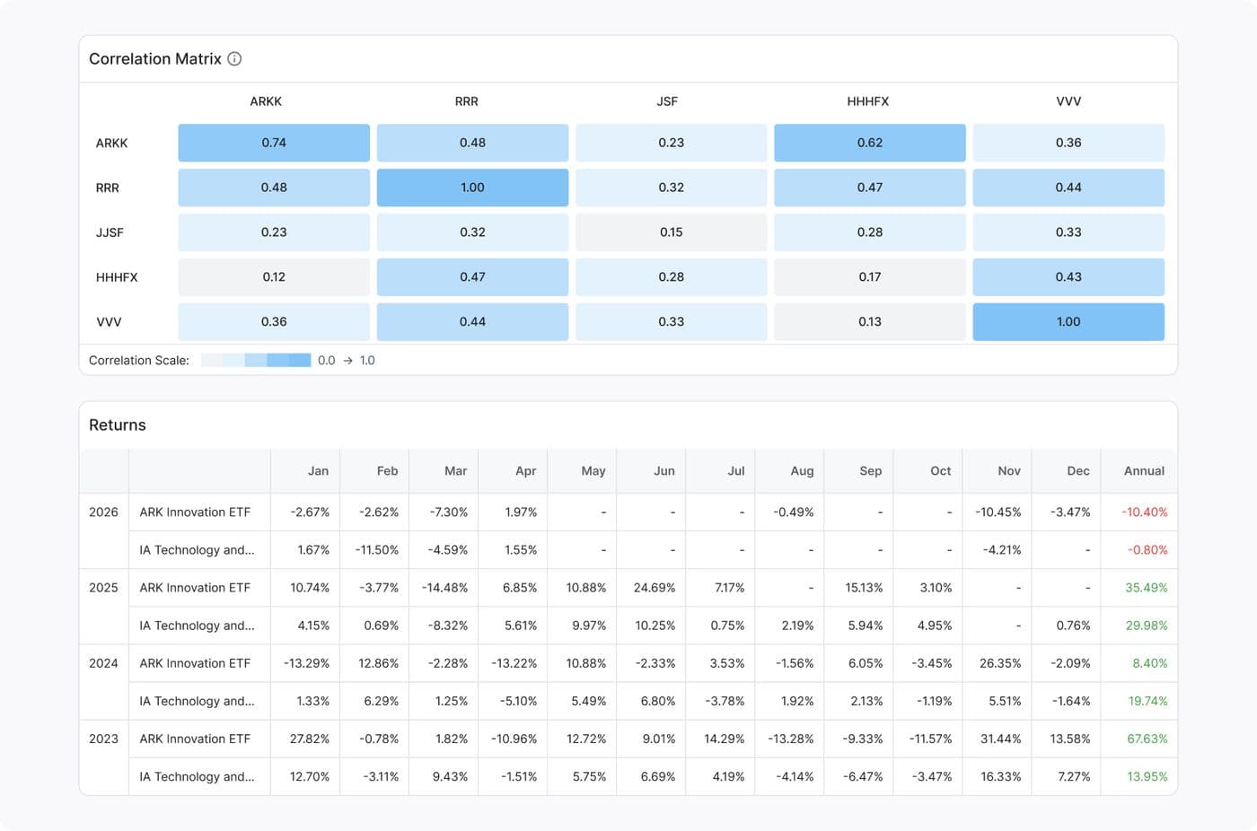Click the 2026 year label
The image size is (1257, 831).
103,512
